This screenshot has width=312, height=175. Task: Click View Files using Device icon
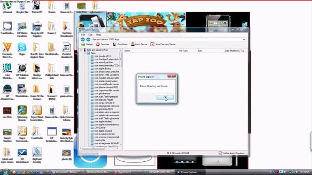point(152,44)
